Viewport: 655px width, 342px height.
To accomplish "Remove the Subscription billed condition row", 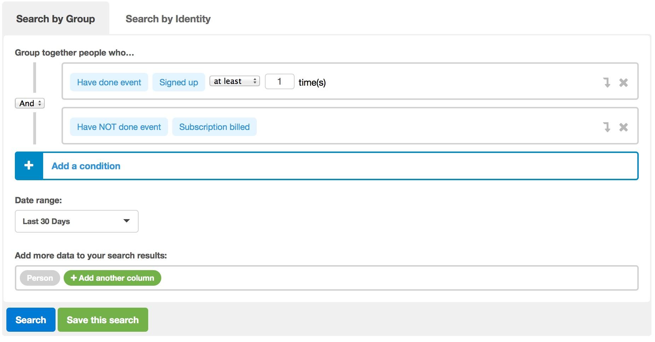I will [x=623, y=127].
